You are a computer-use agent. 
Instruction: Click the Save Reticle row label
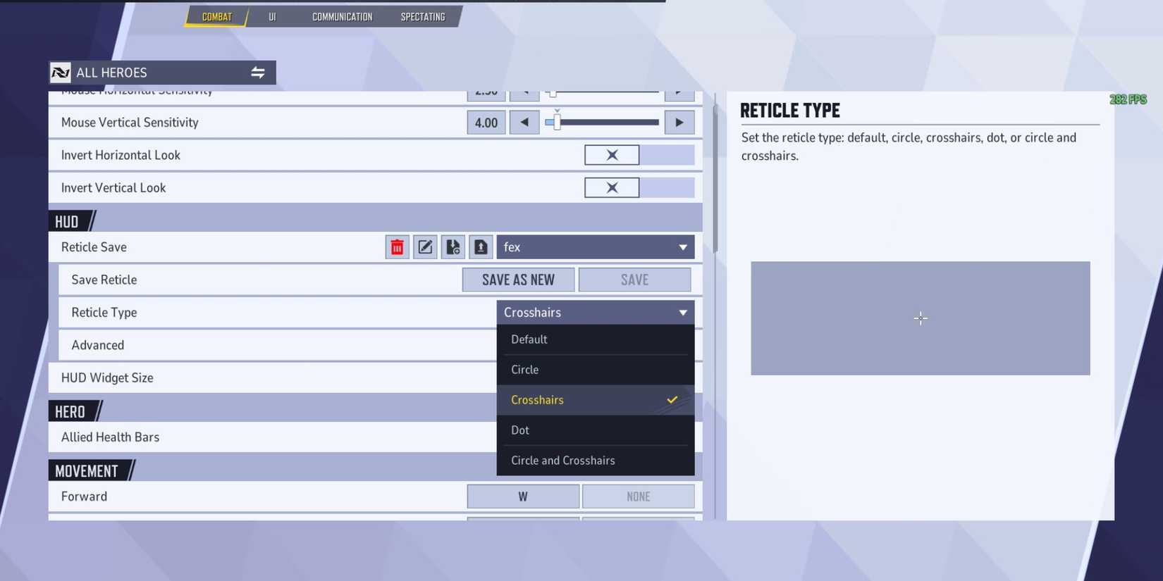pos(104,280)
